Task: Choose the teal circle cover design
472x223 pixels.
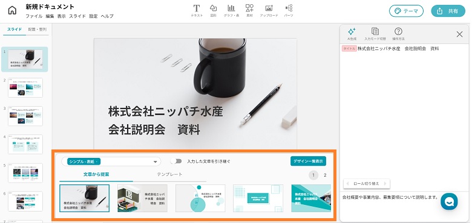Action: [200, 198]
